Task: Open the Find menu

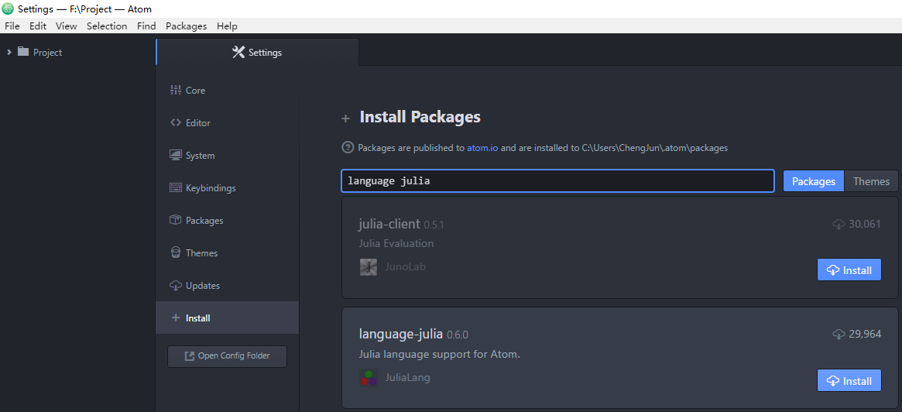Action: (x=146, y=26)
